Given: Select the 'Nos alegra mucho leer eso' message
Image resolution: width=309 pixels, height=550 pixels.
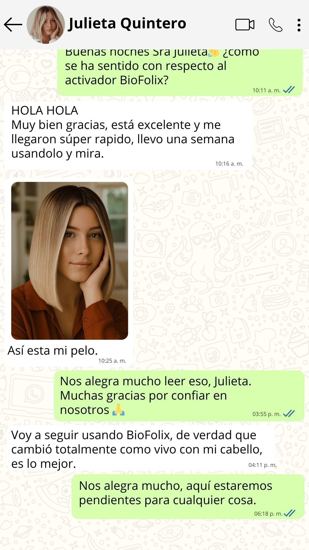Looking at the screenshot, I should pyautogui.click(x=179, y=396).
